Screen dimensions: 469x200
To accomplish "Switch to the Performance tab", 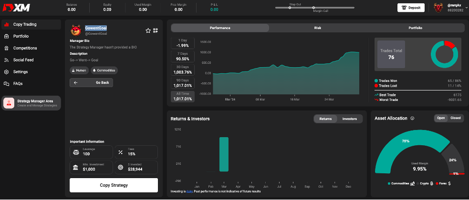I will 220,28.
